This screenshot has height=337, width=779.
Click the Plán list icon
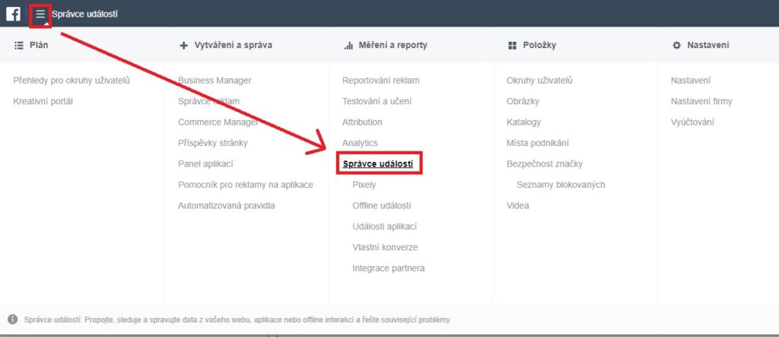point(19,45)
